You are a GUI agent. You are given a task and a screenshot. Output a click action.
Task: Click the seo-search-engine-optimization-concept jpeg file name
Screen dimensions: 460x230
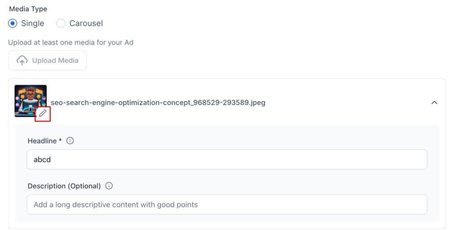click(x=158, y=103)
